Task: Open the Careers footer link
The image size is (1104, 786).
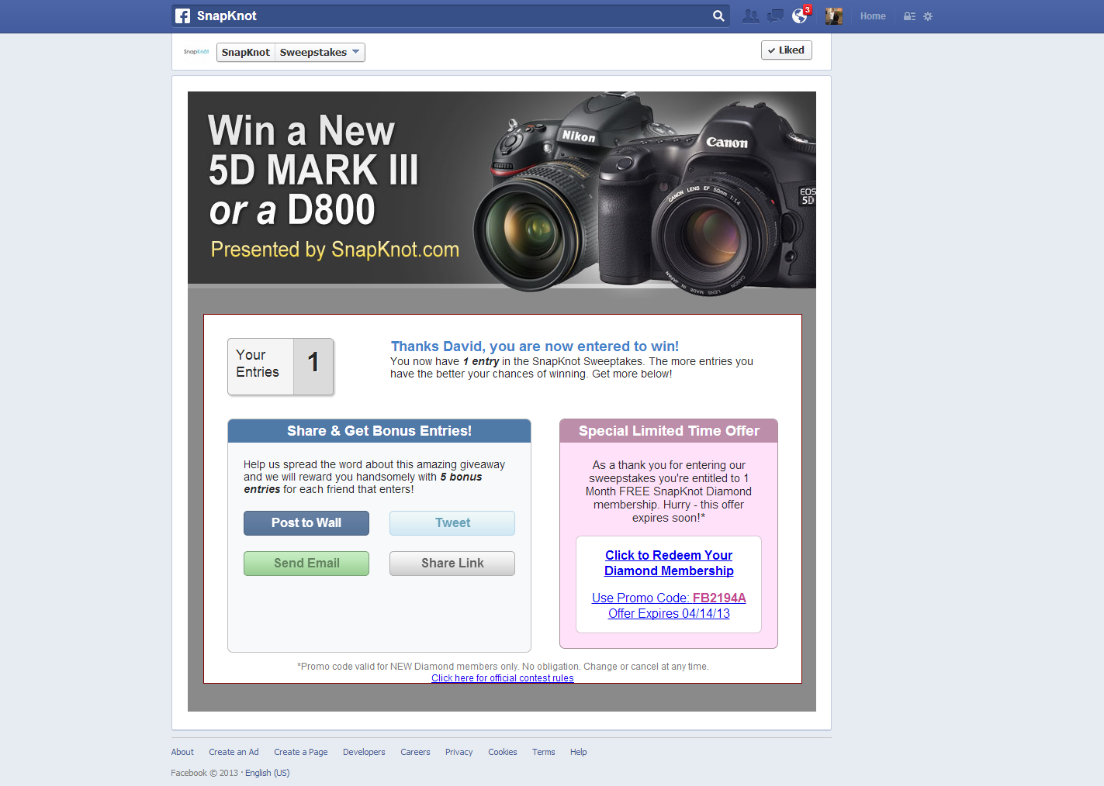Action: (415, 752)
